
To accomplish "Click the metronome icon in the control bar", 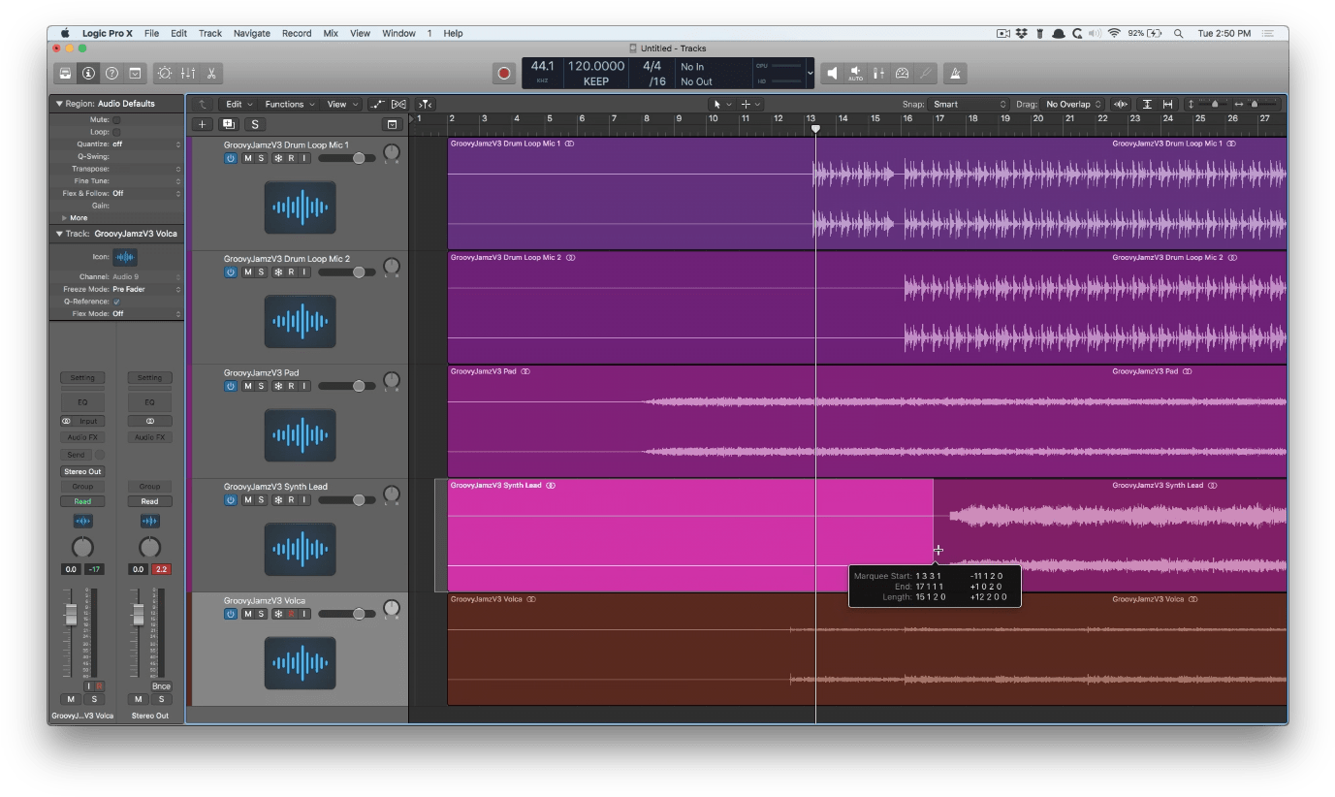I will 953,73.
